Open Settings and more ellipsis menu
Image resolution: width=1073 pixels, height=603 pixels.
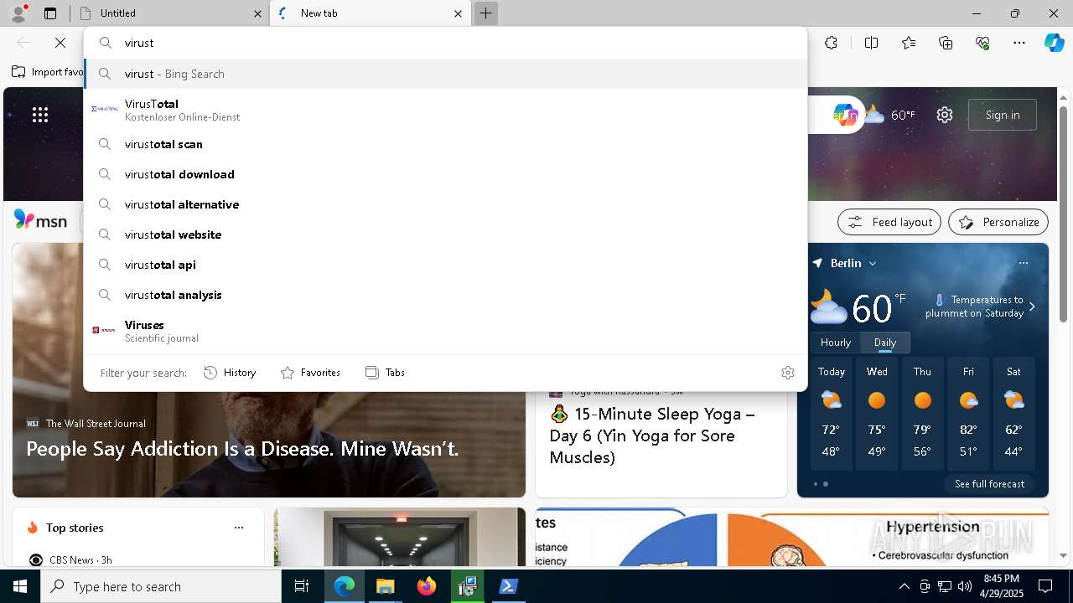pos(1019,43)
